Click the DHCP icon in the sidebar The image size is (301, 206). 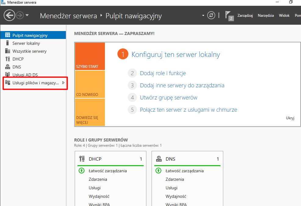click(x=8, y=59)
